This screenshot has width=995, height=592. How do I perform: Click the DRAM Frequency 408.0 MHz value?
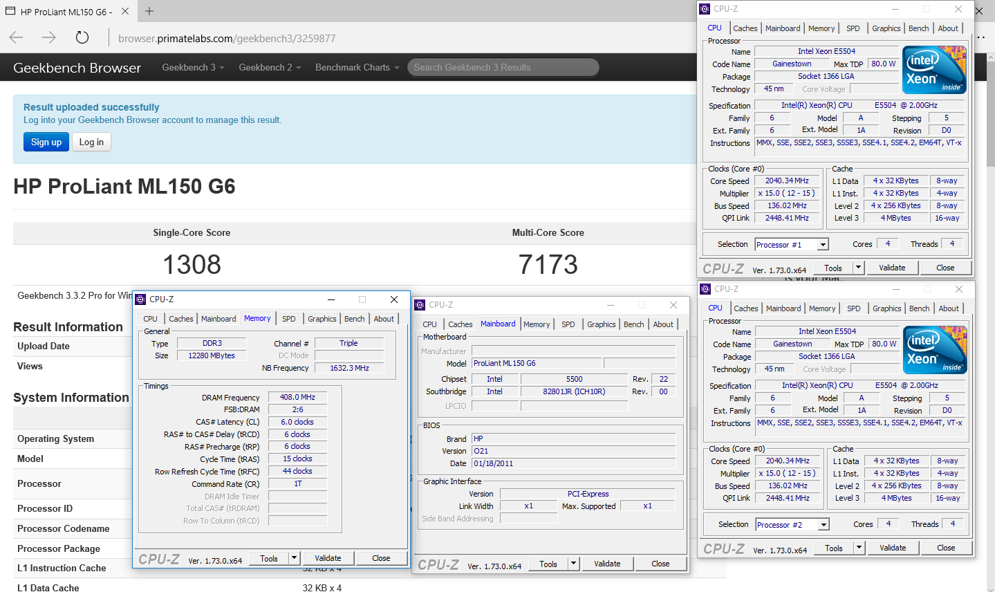click(297, 397)
